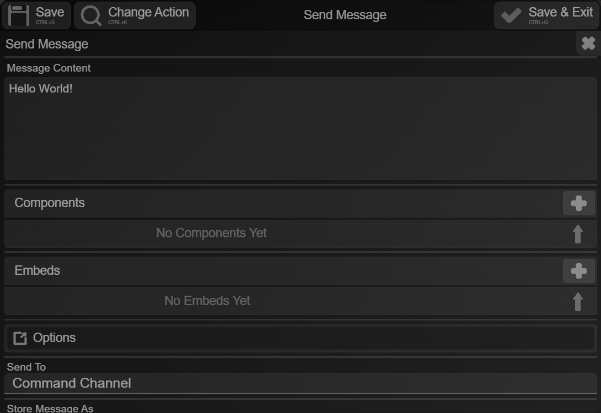Screen dimensions: 601x413
Task: Add a new embed with plus icon
Action: click(x=578, y=271)
